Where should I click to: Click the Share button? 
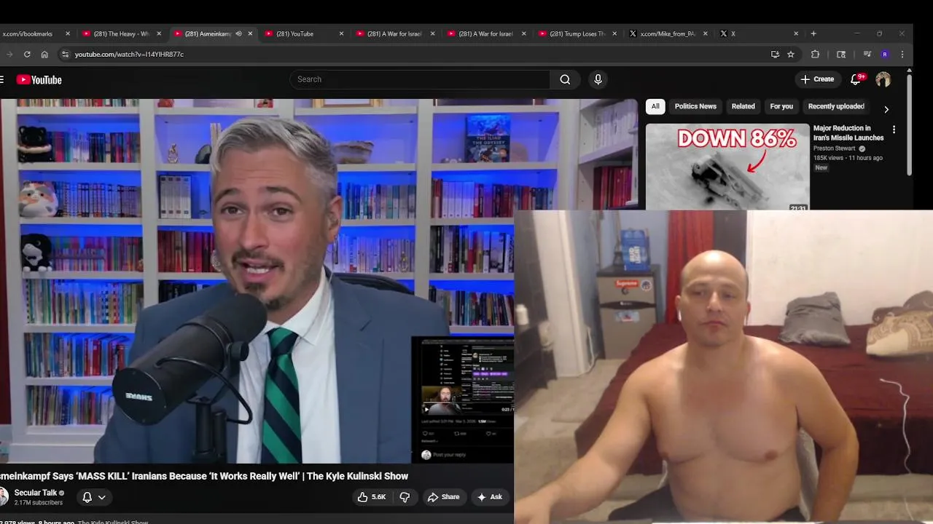[444, 497]
